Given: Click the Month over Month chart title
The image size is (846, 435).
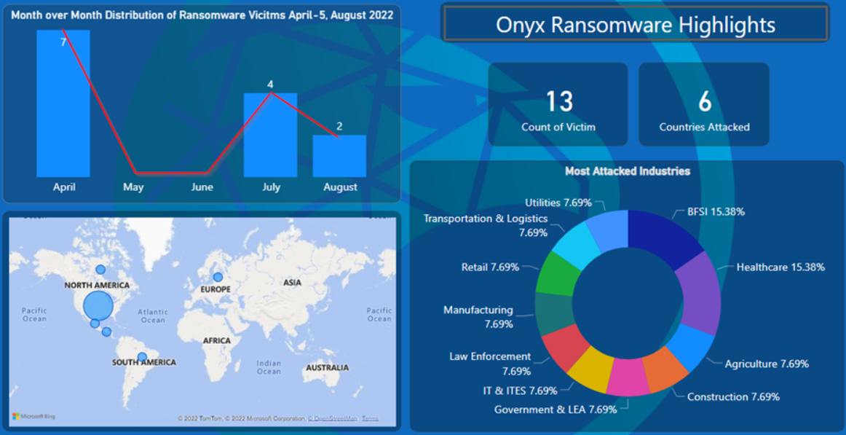Looking at the screenshot, I should click(202, 15).
